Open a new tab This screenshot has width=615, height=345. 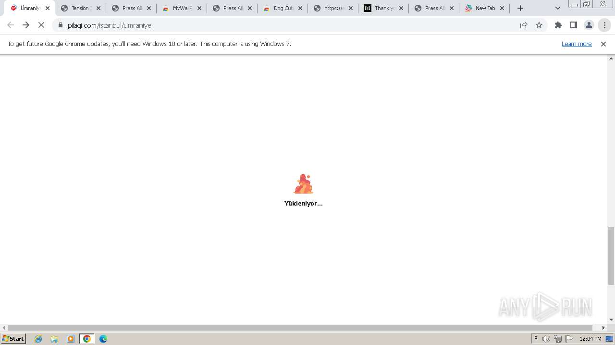tap(520, 8)
